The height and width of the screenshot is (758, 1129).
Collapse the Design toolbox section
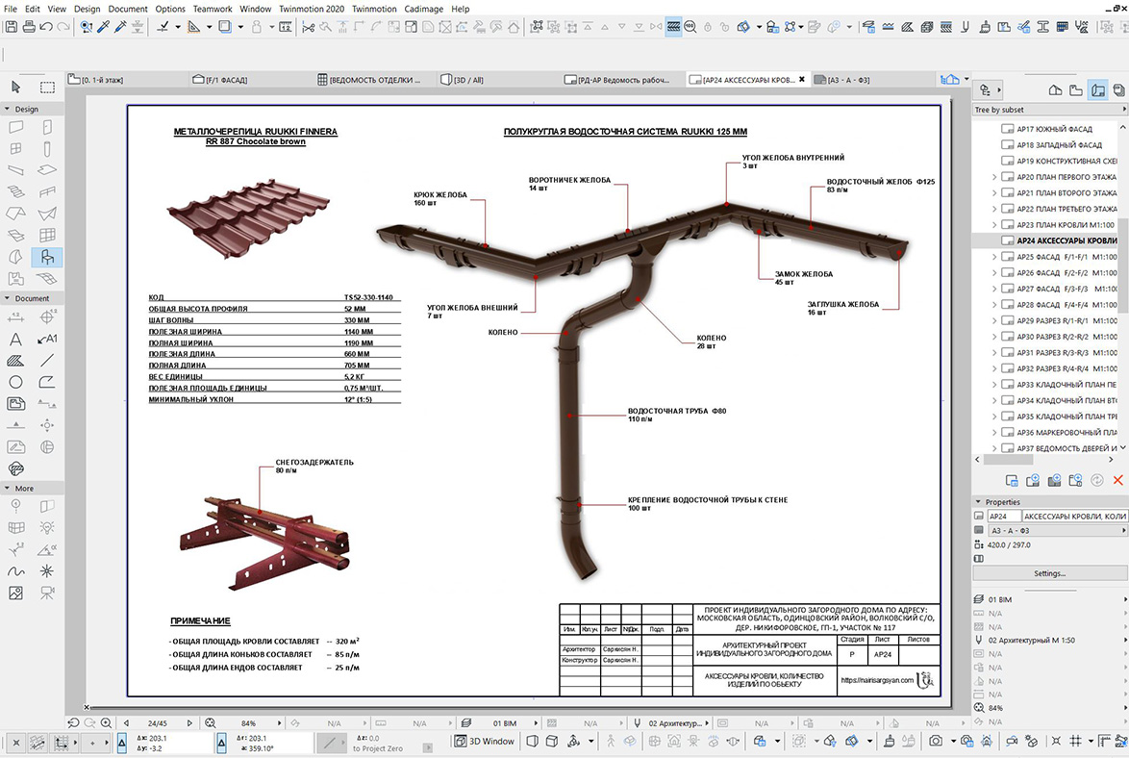7,109
